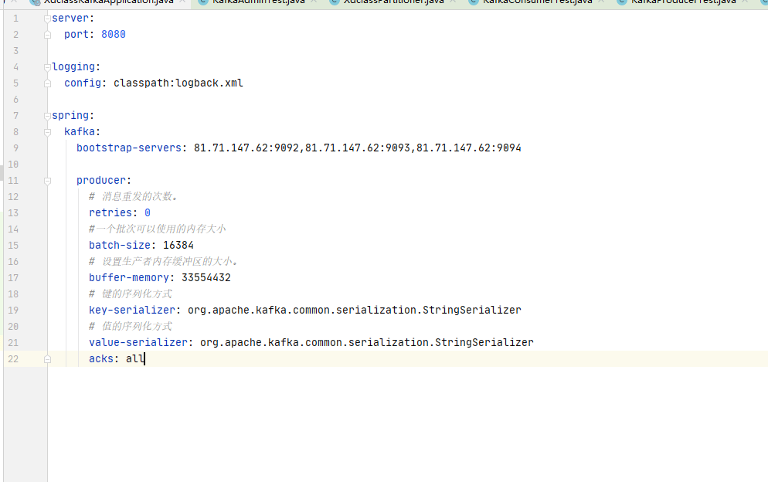Click the comment above the buffer-memory line
Screen dimensions: 768x482
click(x=163, y=261)
